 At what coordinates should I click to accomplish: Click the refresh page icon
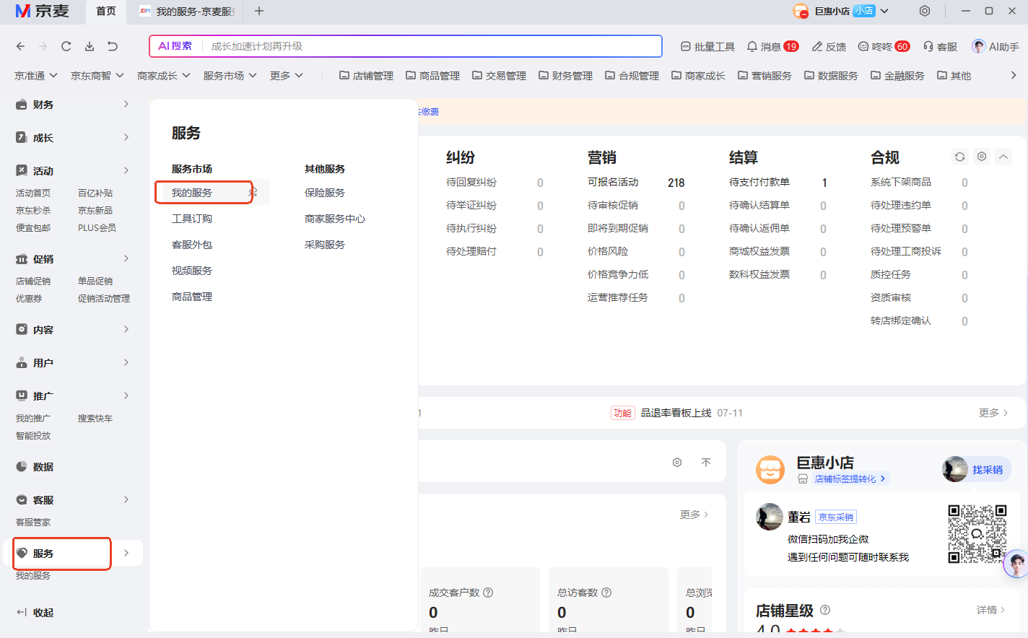coord(66,46)
